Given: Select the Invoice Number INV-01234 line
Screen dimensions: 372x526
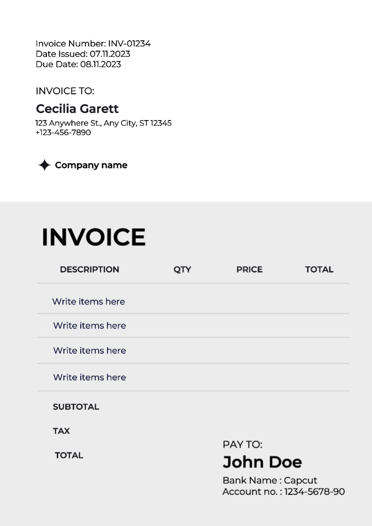Looking at the screenshot, I should [93, 44].
